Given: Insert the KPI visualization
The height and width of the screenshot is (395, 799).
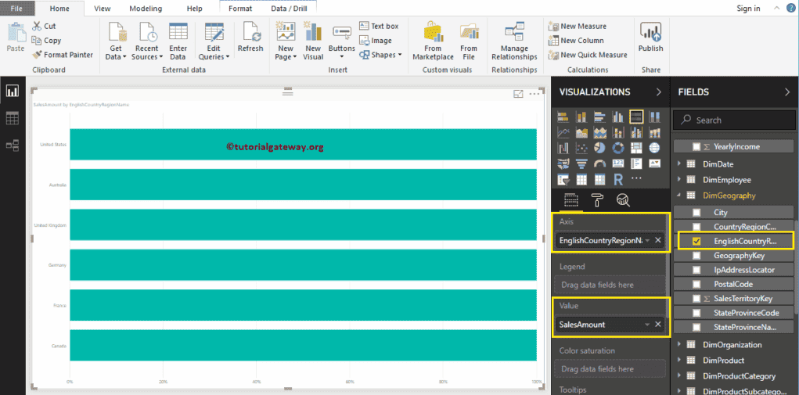Looking at the screenshot, I should [x=655, y=163].
